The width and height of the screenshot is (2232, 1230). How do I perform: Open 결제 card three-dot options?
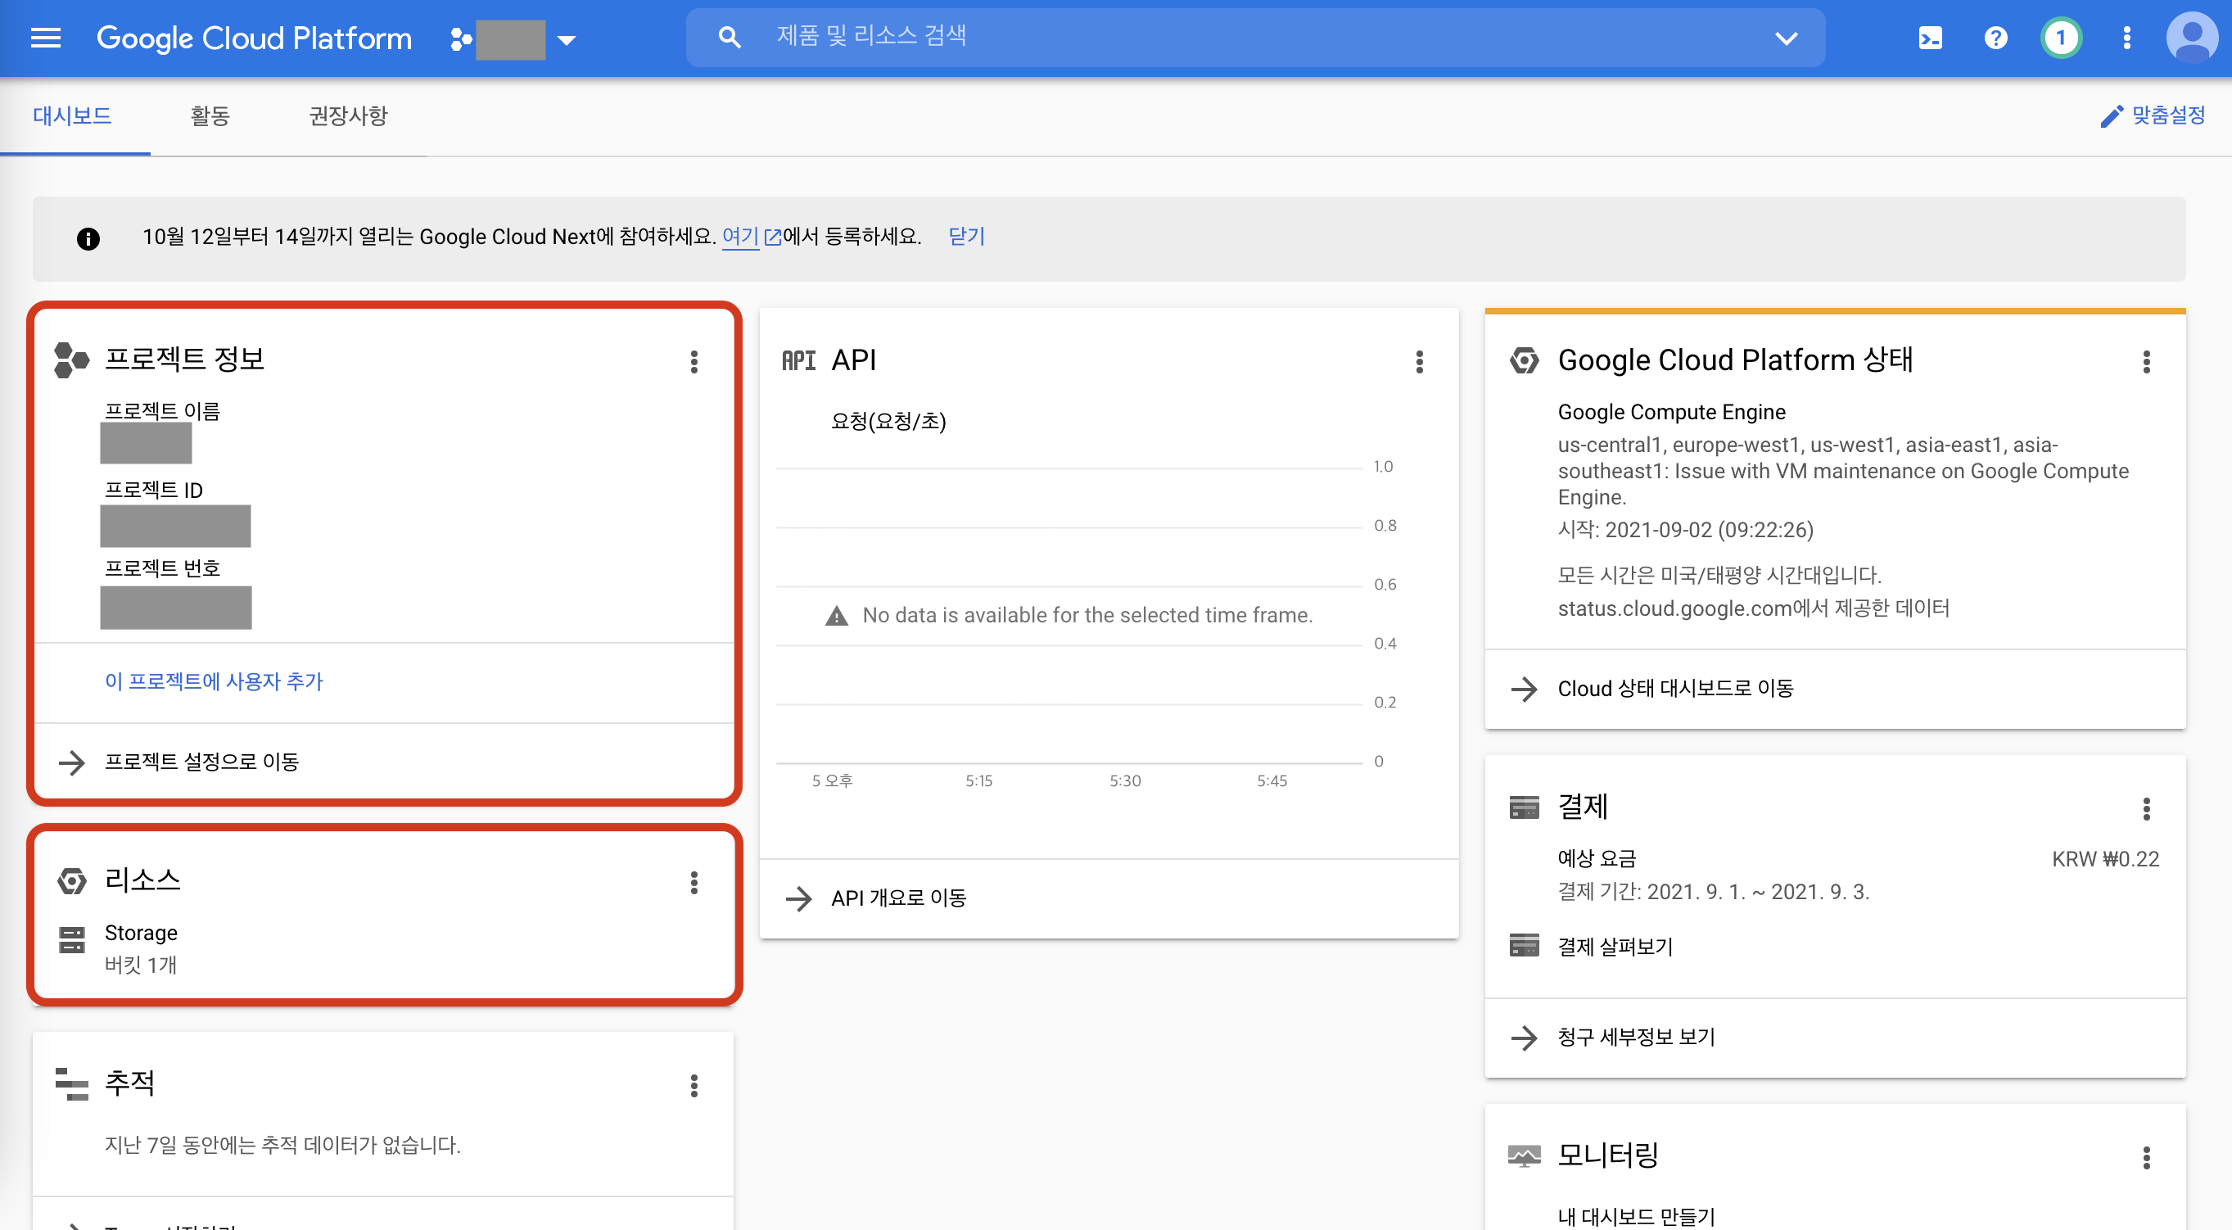(x=2145, y=809)
